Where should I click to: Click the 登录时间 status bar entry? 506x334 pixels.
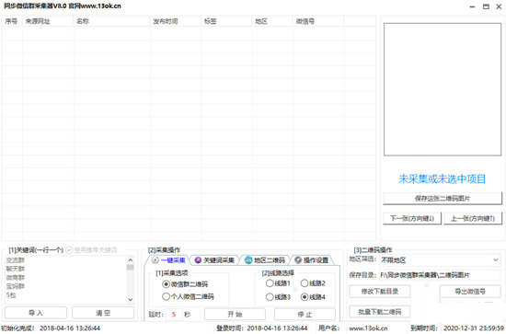[261, 328]
